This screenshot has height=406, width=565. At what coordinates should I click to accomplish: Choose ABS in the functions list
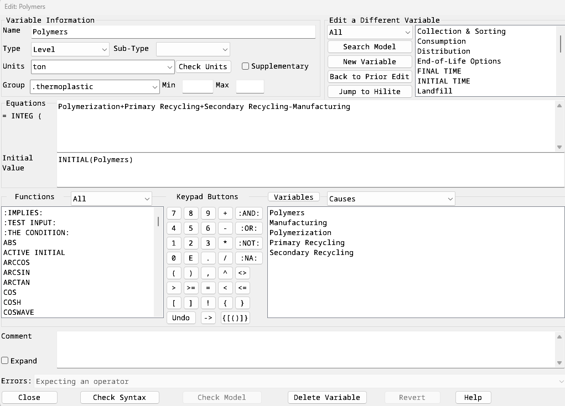click(x=10, y=243)
